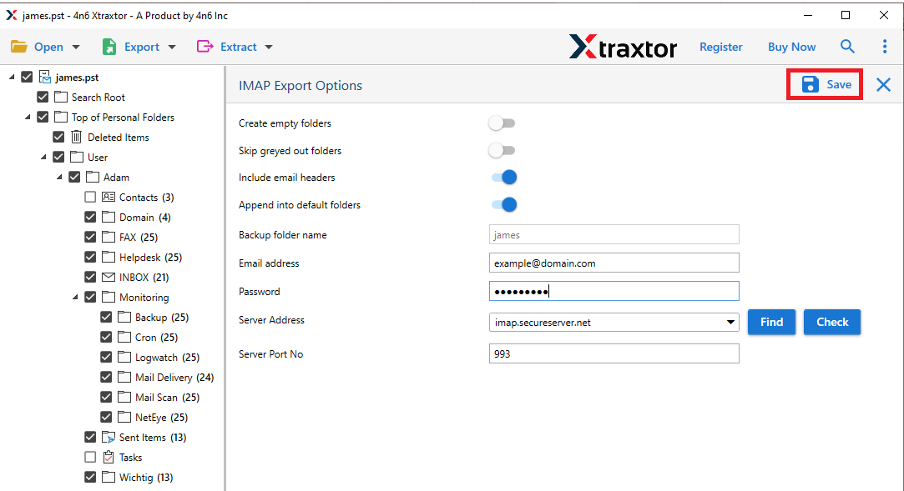904x491 pixels.
Task: Check the Contacts folder checkbox
Action: 90,198
